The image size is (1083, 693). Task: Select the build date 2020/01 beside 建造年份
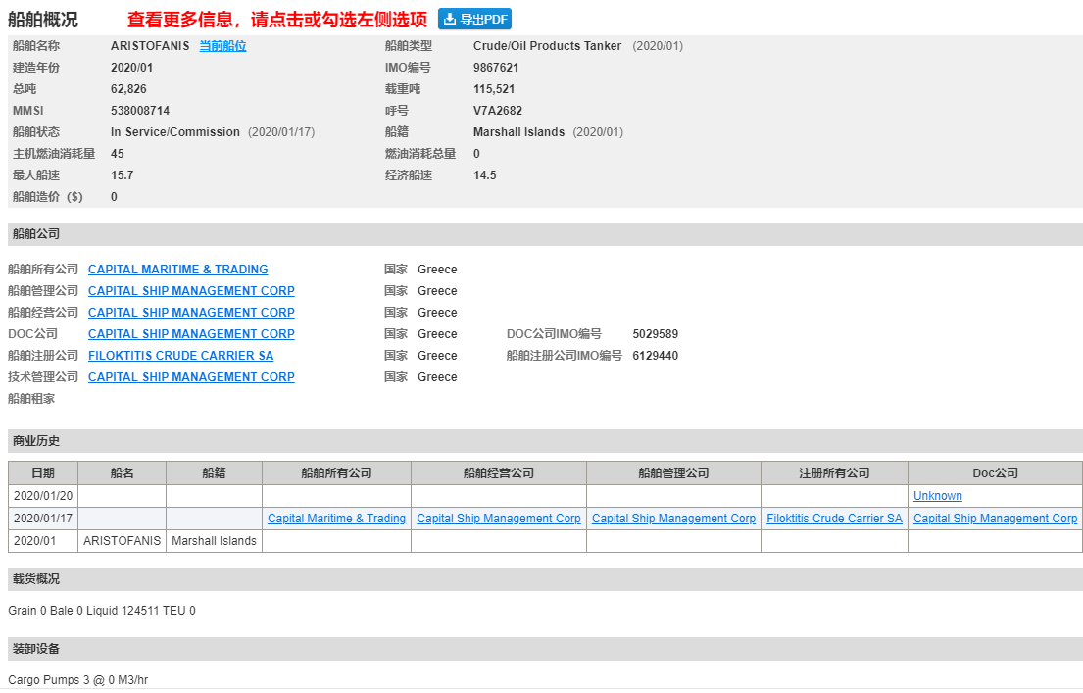(132, 68)
